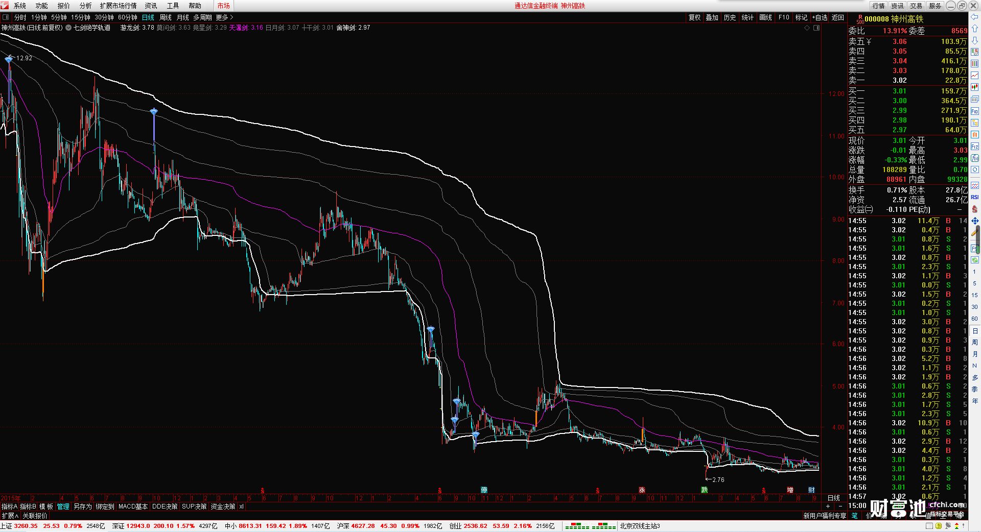Screen dimensions: 981x532
Task: Click the panel layout icon at chart top-right
Action: [816, 28]
